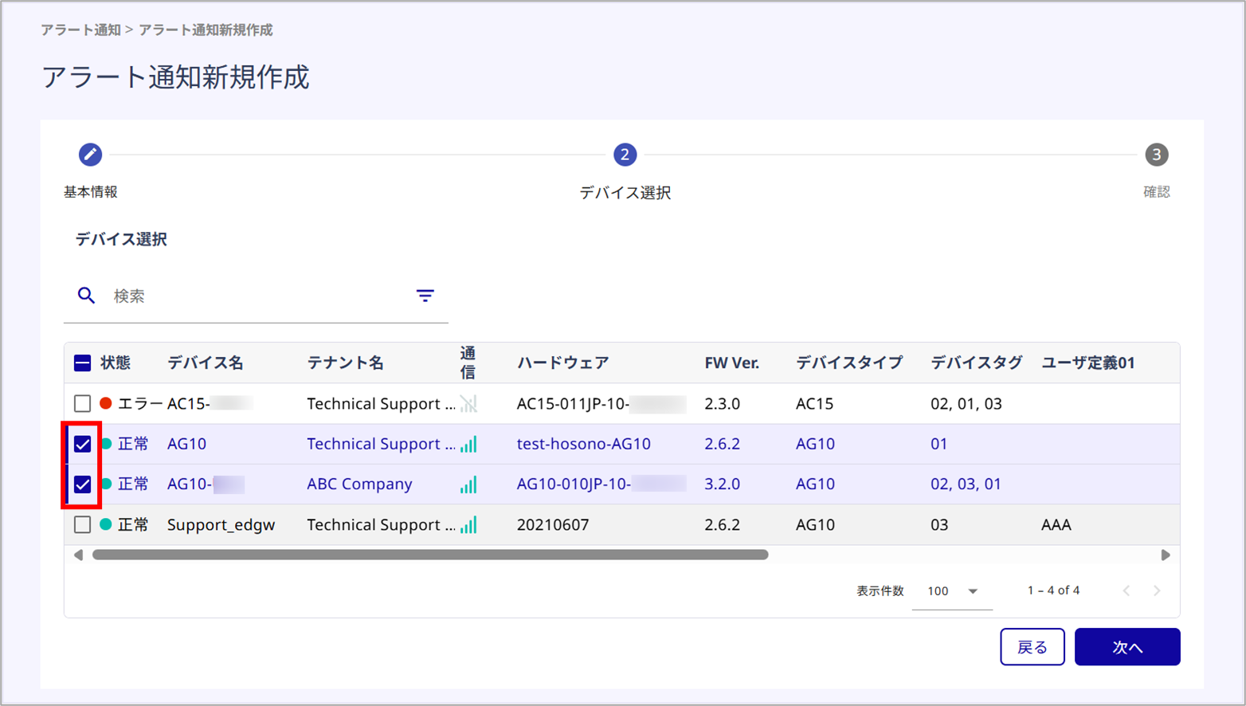Click the AAA user-defined cell
Screen dimensions: 1246x706
(x=1056, y=524)
